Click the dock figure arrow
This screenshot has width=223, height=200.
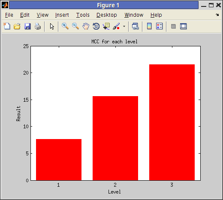pos(217,15)
